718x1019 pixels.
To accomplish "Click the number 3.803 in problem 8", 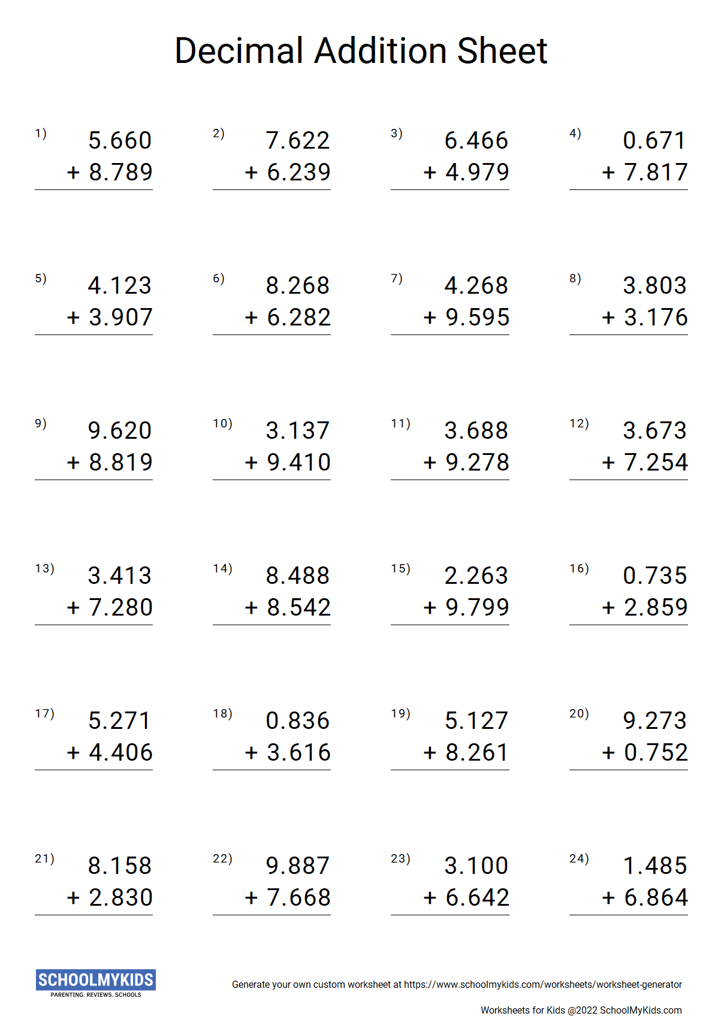I will (654, 286).
